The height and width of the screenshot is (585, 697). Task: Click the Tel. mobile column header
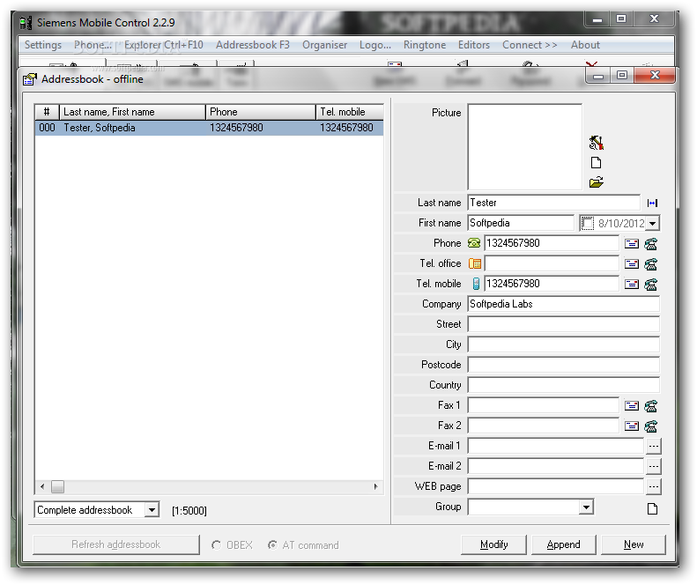(x=350, y=112)
